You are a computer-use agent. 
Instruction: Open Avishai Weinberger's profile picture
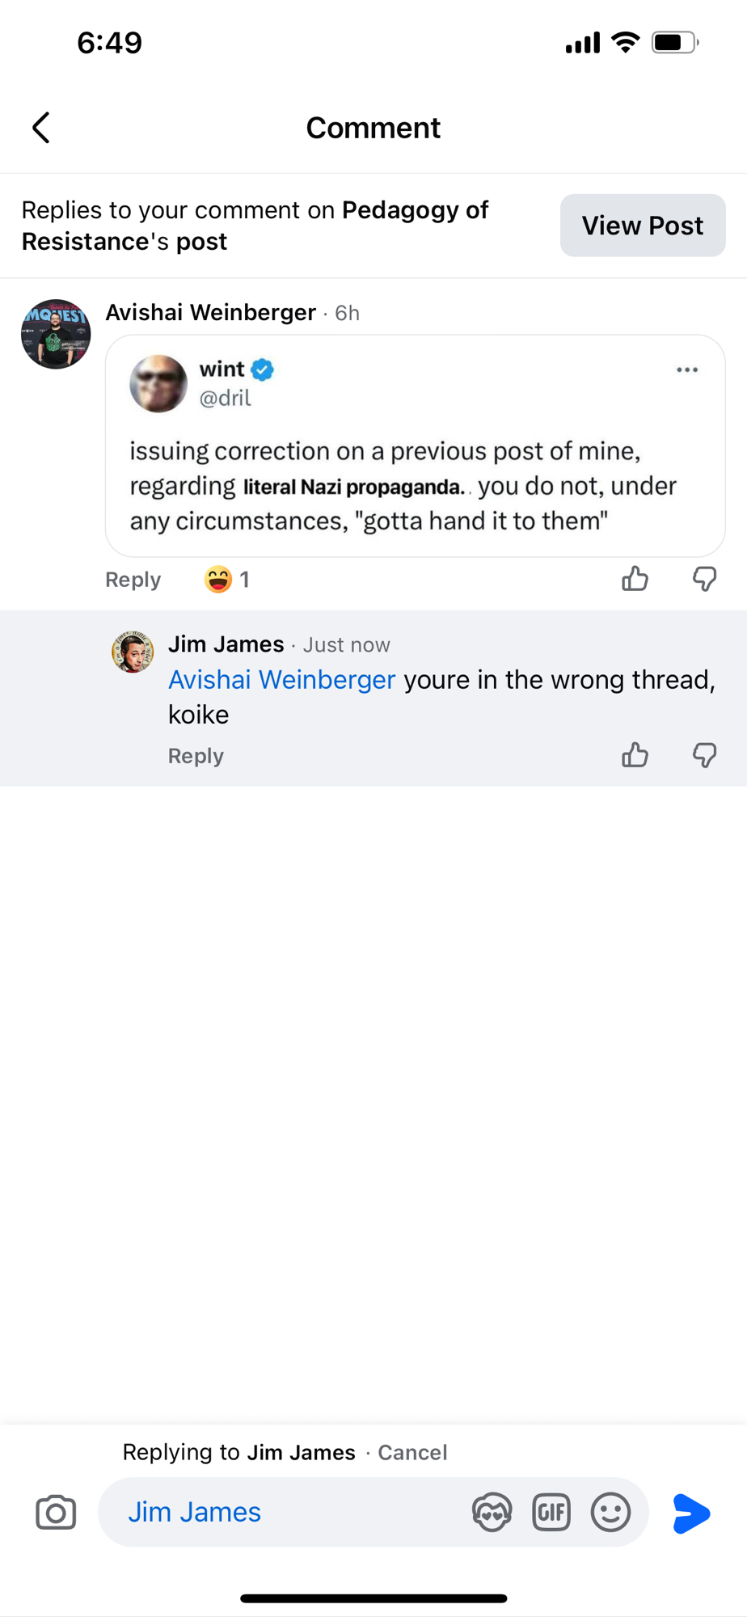click(56, 334)
